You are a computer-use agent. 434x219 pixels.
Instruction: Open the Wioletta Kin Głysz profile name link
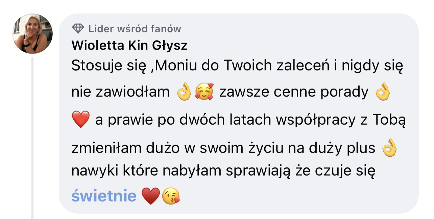click(129, 46)
